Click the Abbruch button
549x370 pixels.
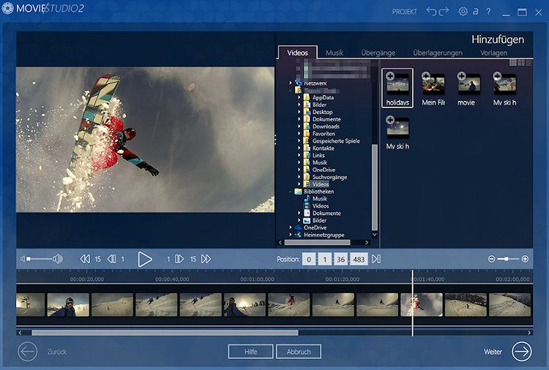point(298,352)
